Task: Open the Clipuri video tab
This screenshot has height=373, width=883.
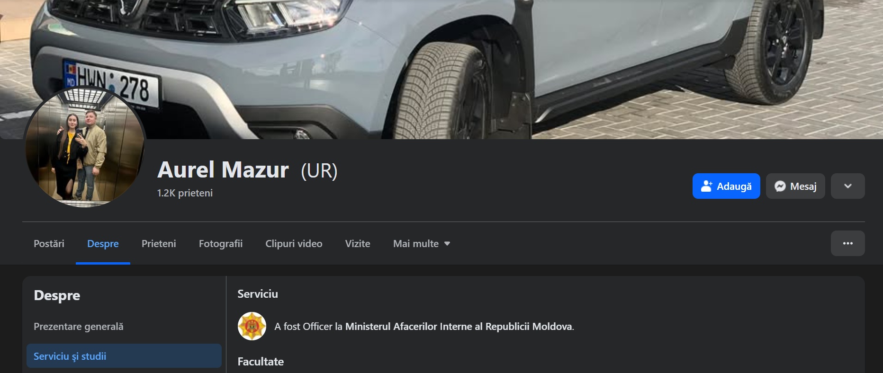Action: point(294,244)
